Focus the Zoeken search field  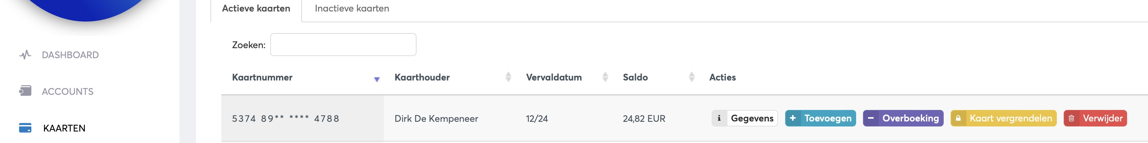coord(343,45)
